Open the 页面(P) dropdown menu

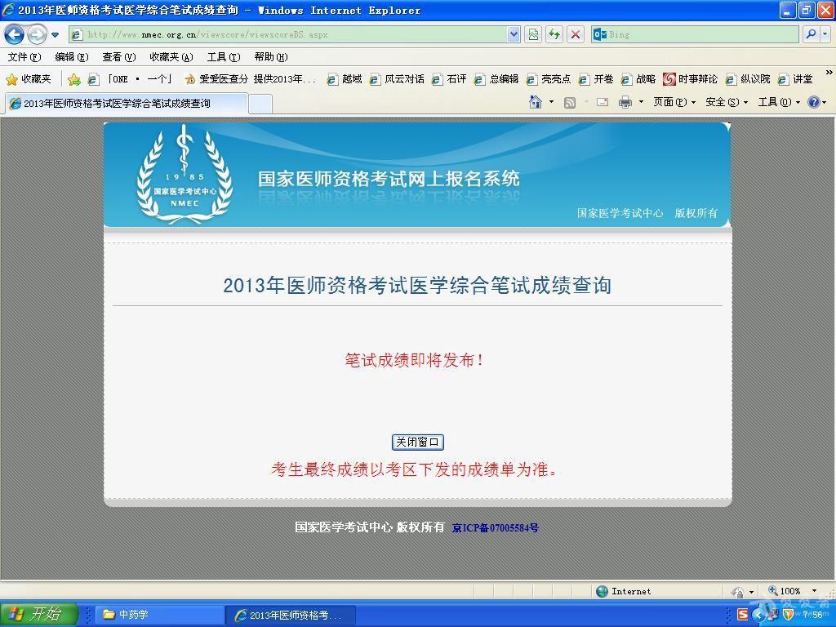click(674, 102)
